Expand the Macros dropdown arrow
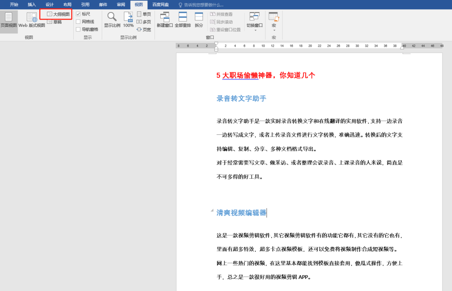This screenshot has height=291, width=452. (274, 30)
